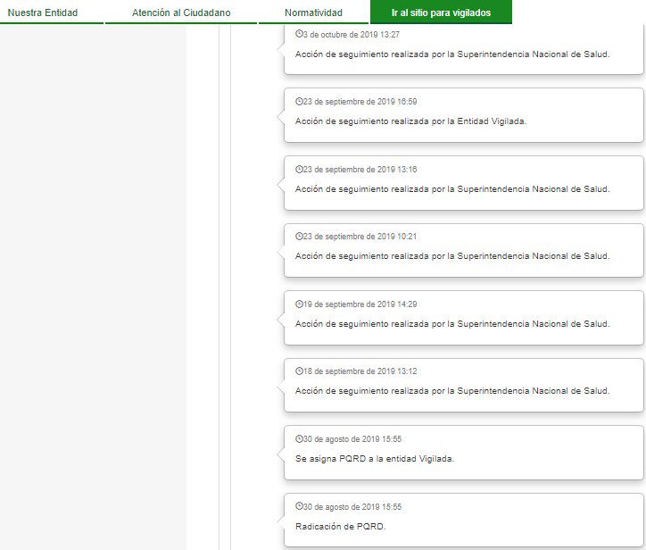Image resolution: width=646 pixels, height=550 pixels.
Task: Click 'Se asigna PQRD a la entidad Vigilada'
Action: click(375, 458)
